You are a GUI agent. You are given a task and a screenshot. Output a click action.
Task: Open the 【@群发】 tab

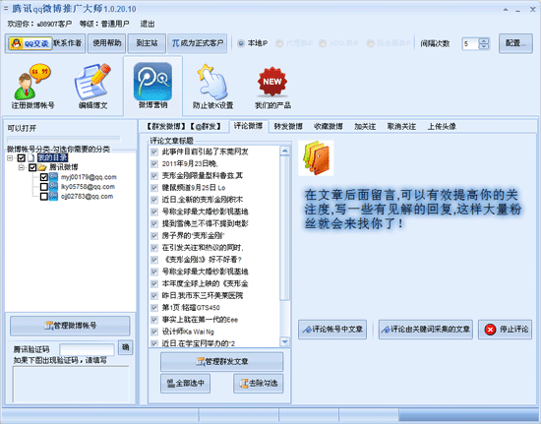click(x=207, y=127)
